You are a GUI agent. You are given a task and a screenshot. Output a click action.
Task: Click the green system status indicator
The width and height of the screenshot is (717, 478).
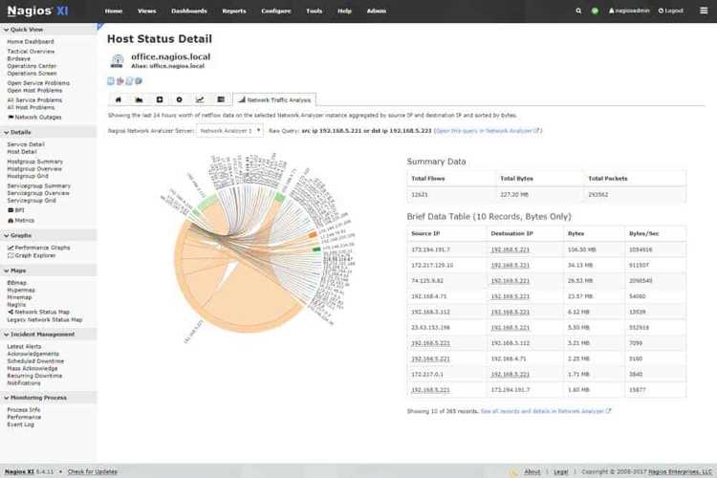[595, 11]
